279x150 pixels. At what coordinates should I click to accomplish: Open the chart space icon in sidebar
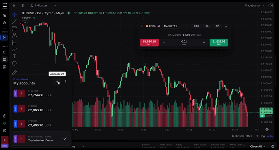5,38
